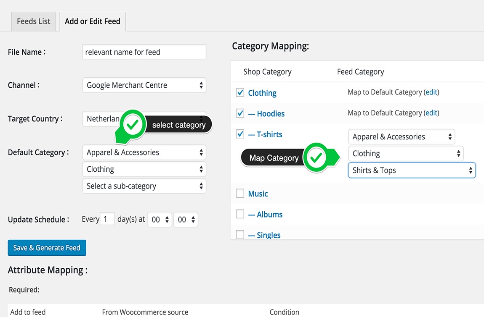Open the Channel dropdown (Google Merchant Centre)

pyautogui.click(x=144, y=85)
